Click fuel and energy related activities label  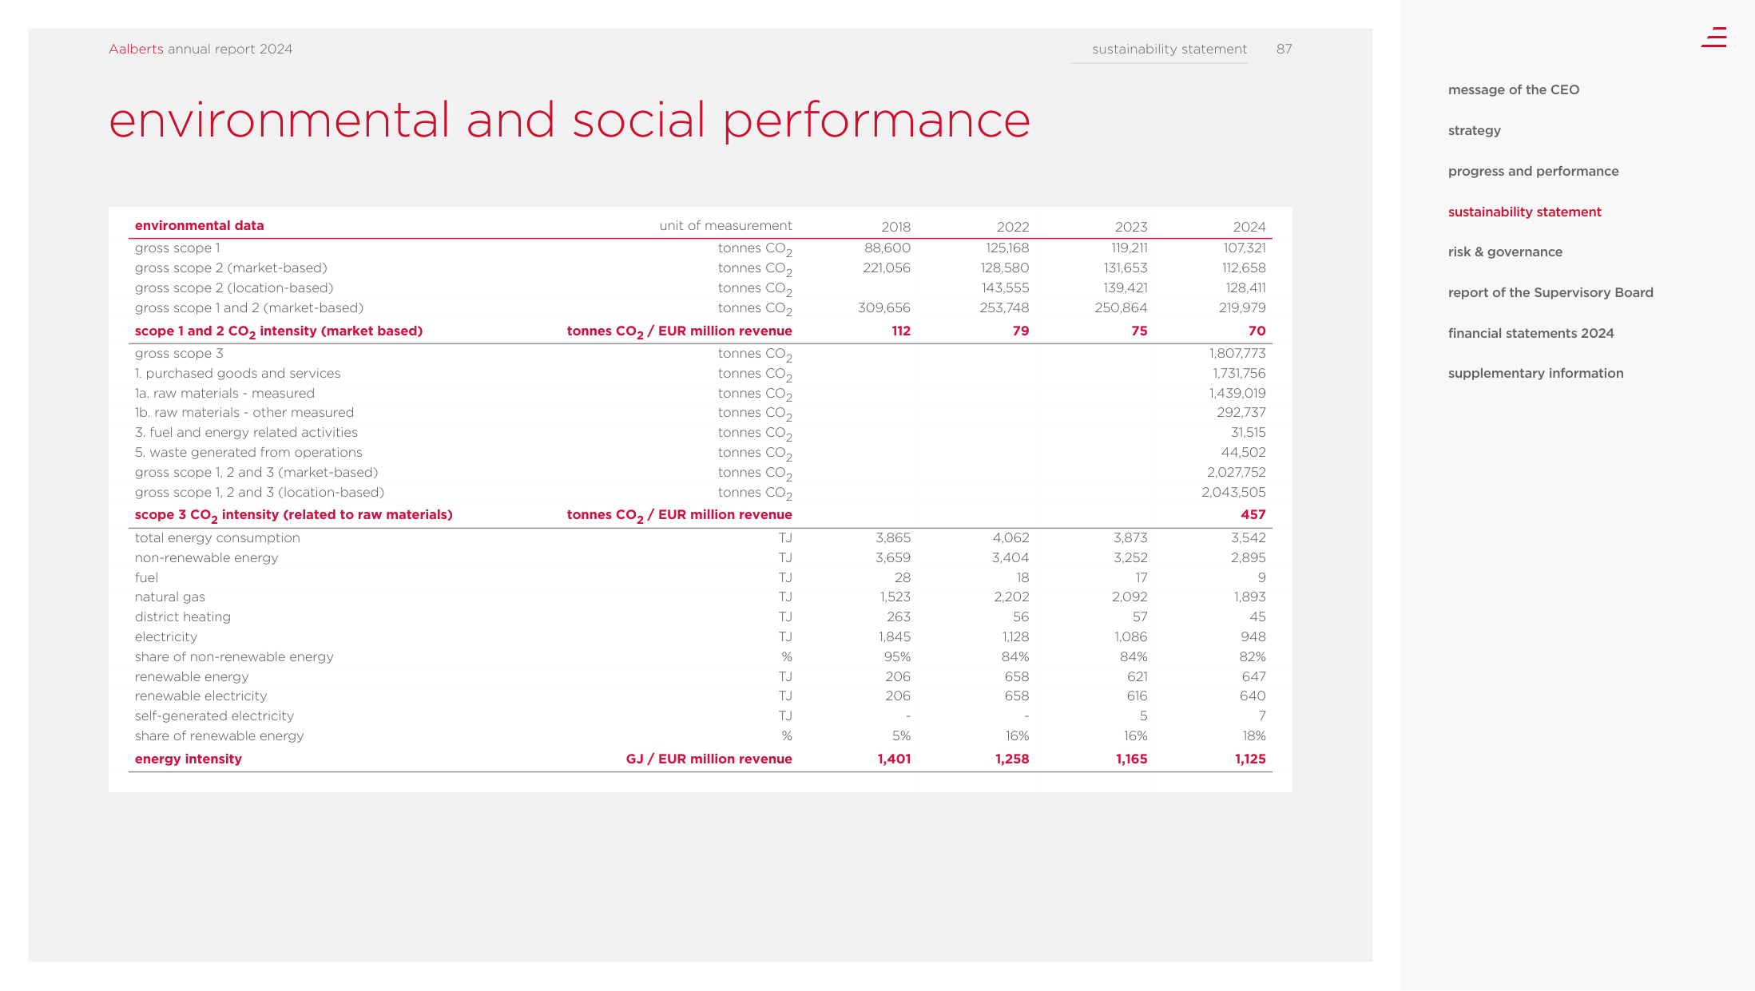click(246, 432)
